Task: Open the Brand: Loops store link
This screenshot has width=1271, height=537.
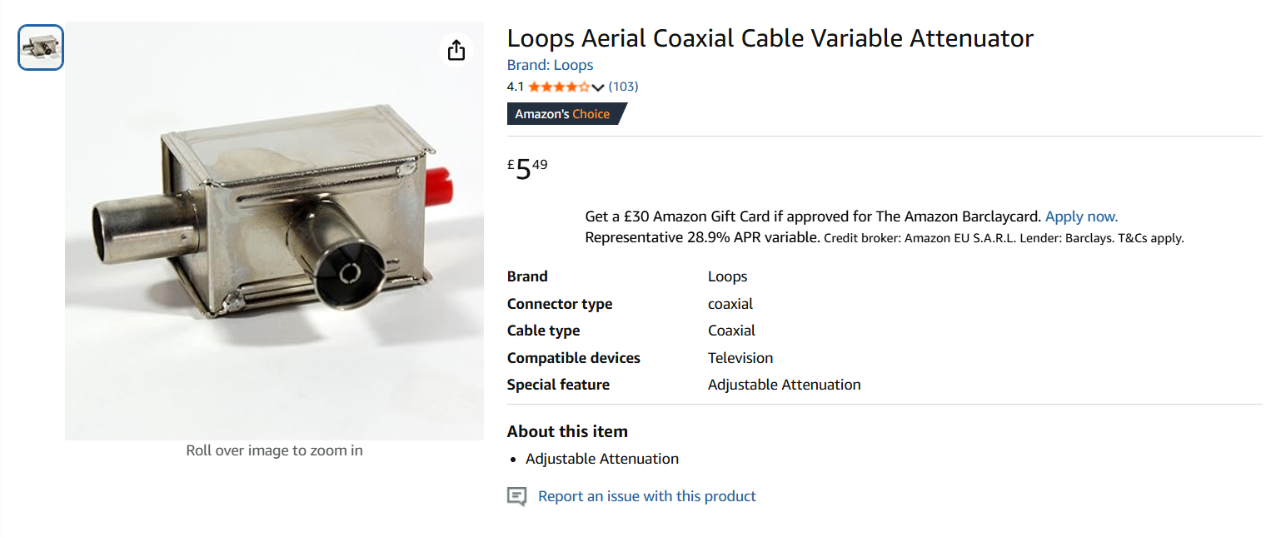Action: tap(550, 65)
